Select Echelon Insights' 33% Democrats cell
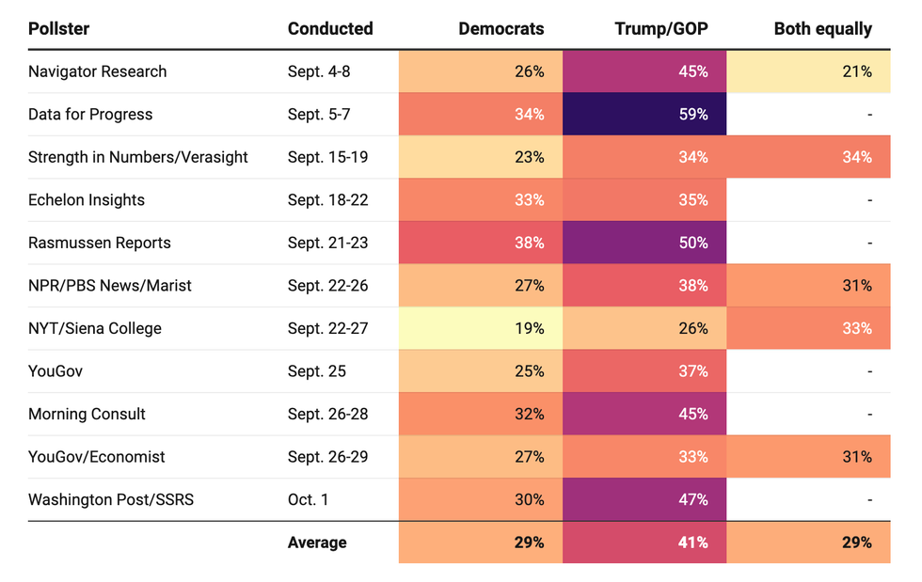Image resolution: width=922 pixels, height=582 pixels. [x=481, y=200]
